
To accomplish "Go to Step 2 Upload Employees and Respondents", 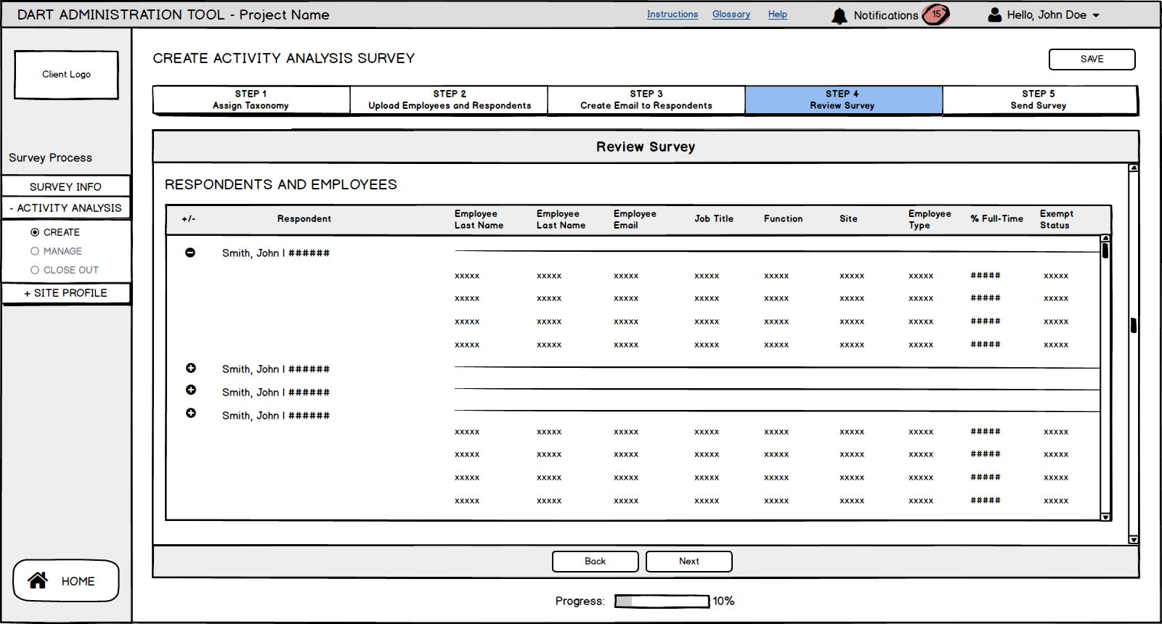I will coord(449,100).
